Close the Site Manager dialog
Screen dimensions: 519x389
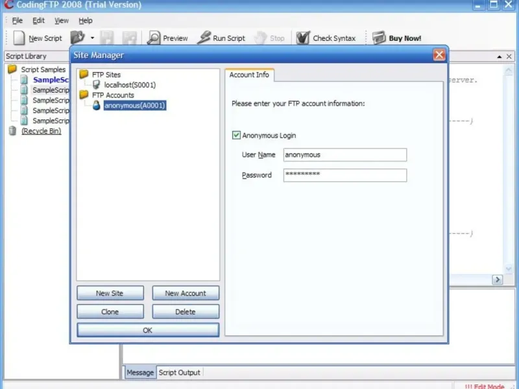(x=439, y=55)
